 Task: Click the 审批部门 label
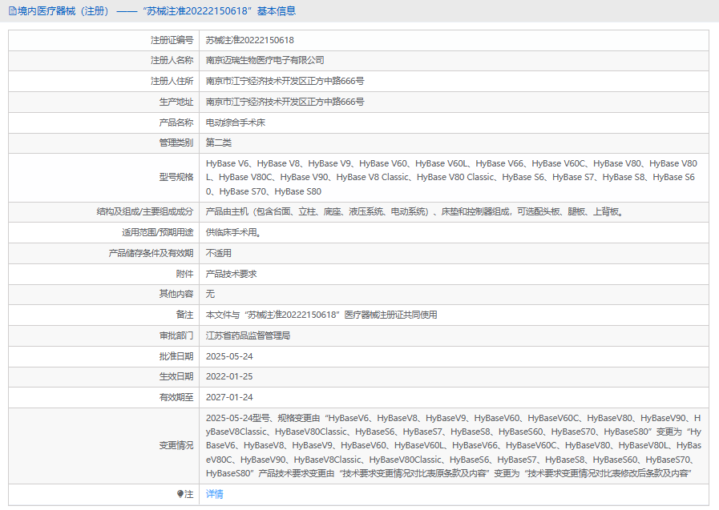pyautogui.click(x=176, y=335)
